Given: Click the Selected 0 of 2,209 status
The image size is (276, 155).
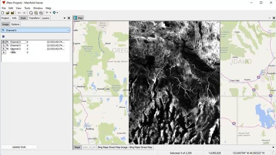Looking at the screenshot, I should coord(181,153).
